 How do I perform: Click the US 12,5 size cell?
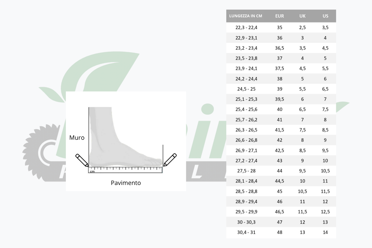[x=325, y=212]
